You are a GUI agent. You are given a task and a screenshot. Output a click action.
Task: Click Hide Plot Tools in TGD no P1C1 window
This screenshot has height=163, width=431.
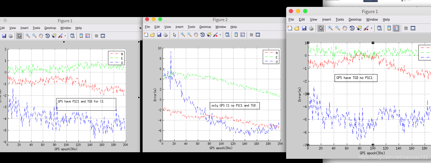tap(406, 28)
